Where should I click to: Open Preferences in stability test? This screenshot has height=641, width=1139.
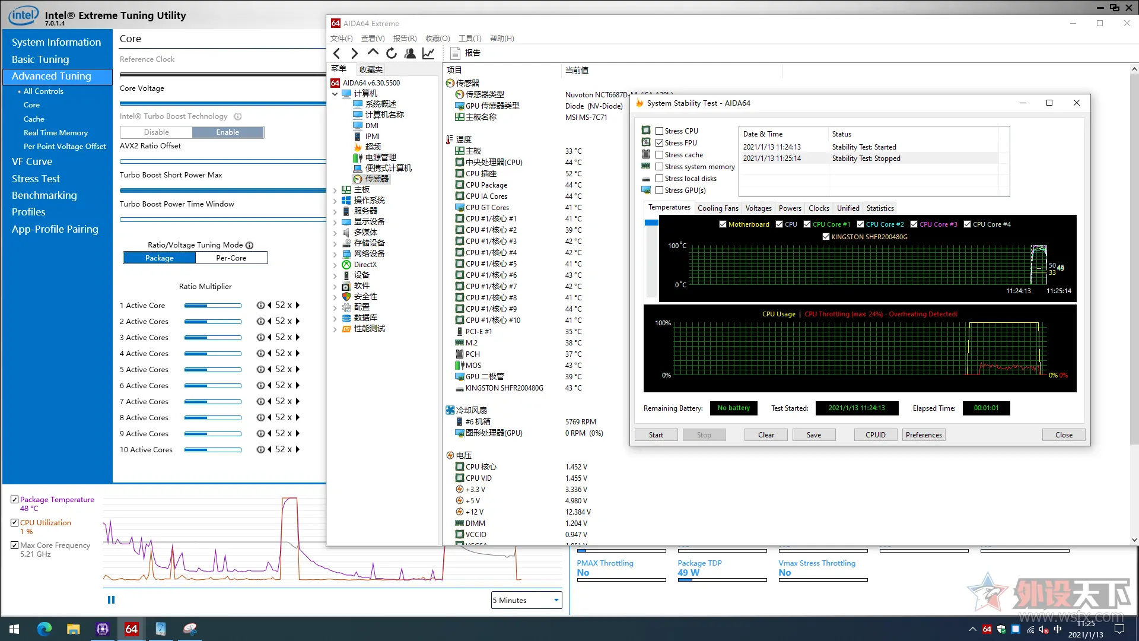click(x=924, y=435)
